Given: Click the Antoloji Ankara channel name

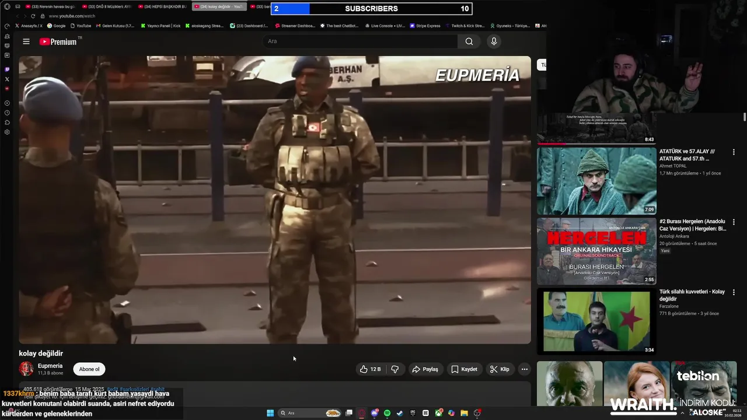Looking at the screenshot, I should (674, 236).
